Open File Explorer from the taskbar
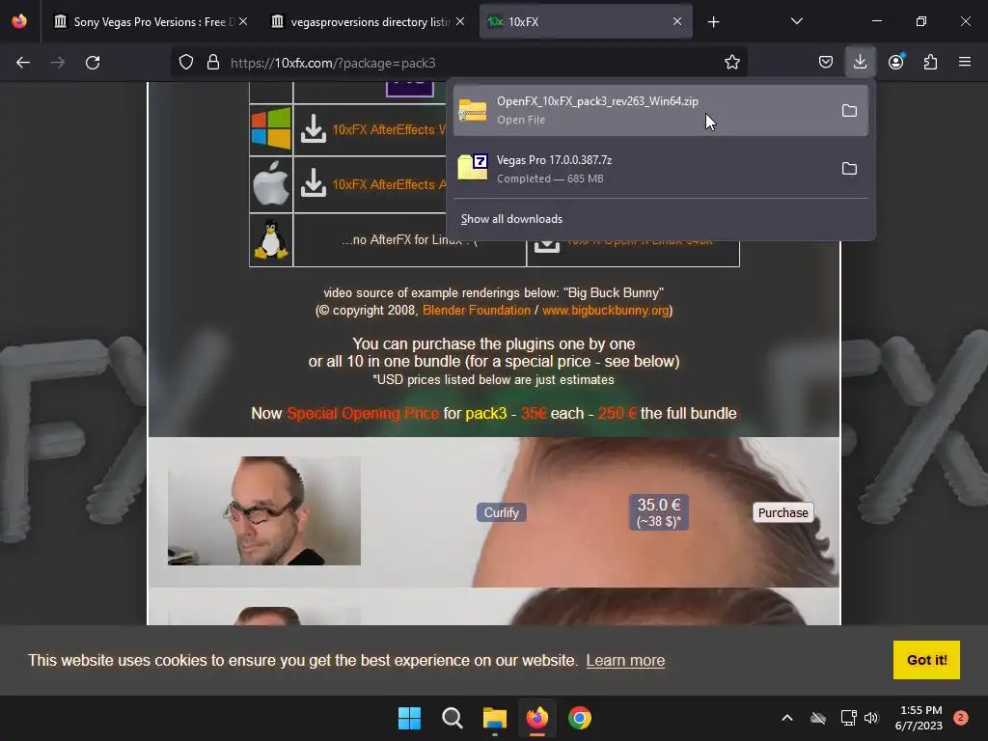The image size is (988, 741). tap(495, 718)
